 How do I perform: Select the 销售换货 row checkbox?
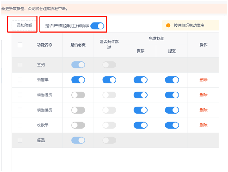[20, 110]
